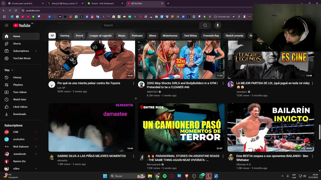The width and height of the screenshot is (321, 180).
Task: Open Ramiro Diz subscription channel
Action: [x=21, y=161]
